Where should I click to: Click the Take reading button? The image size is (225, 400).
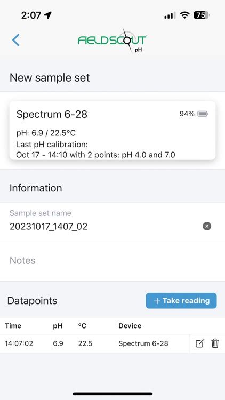pos(181,300)
